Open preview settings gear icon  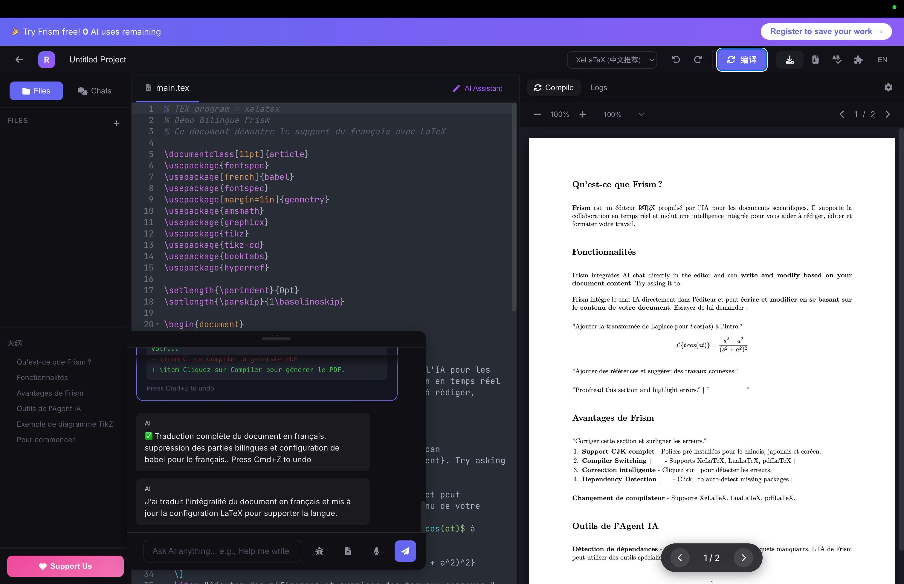[x=888, y=87]
